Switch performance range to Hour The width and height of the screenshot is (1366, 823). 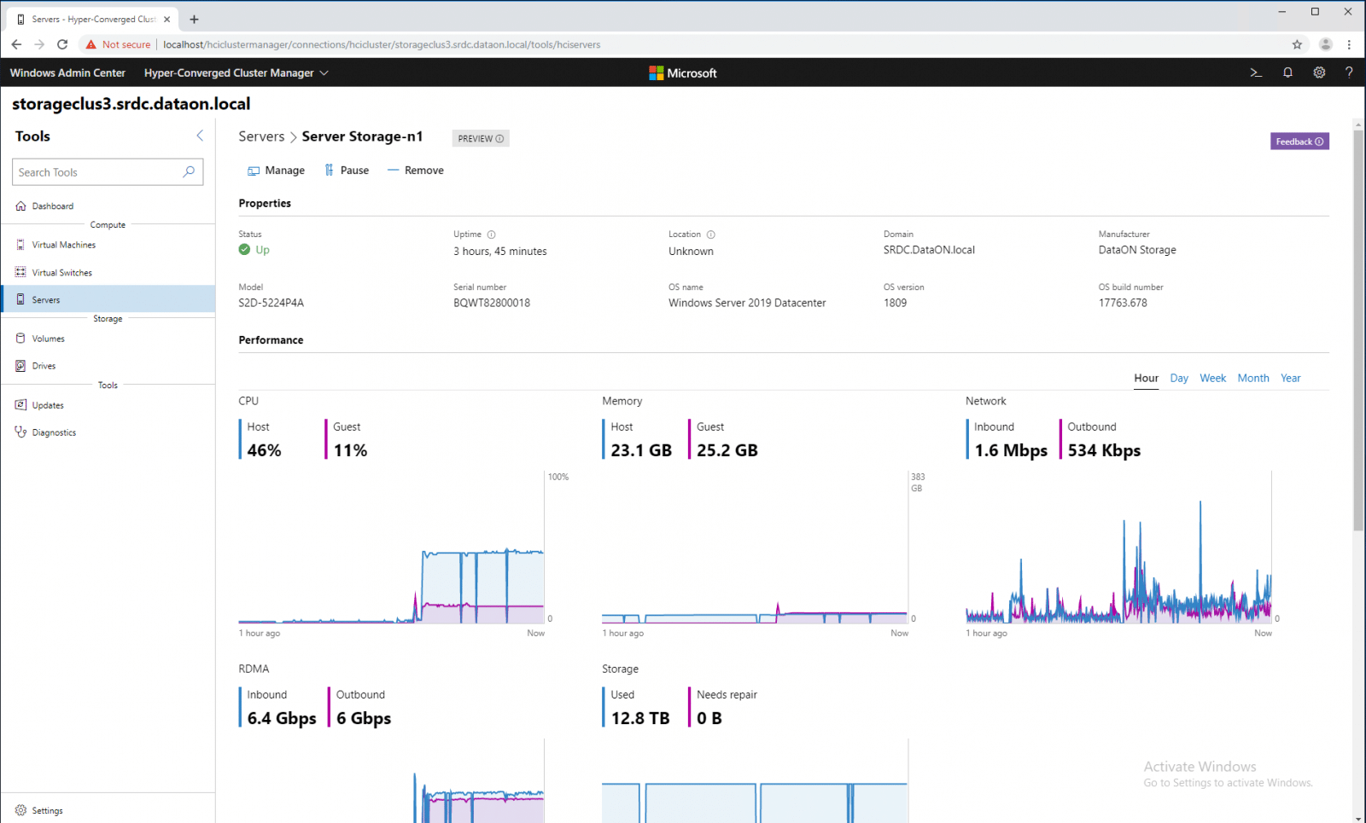(1146, 378)
